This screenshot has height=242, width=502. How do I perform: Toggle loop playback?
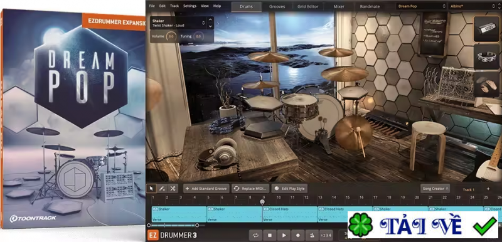tap(255, 235)
